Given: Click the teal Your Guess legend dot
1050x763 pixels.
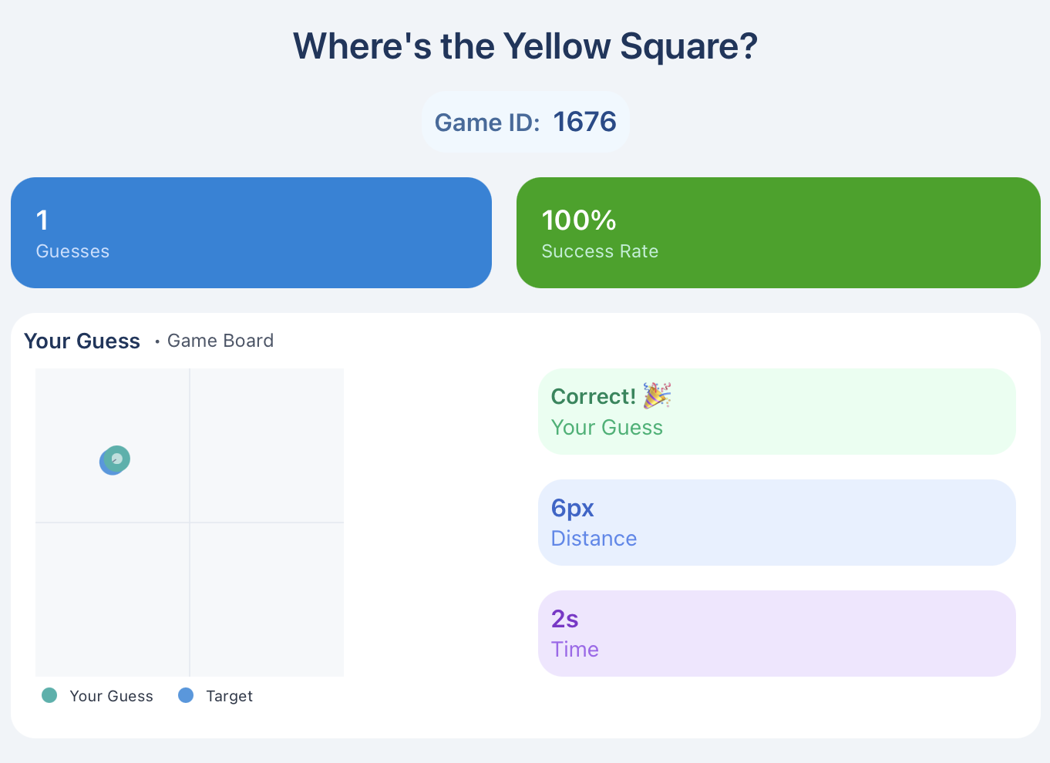Looking at the screenshot, I should click(x=49, y=695).
